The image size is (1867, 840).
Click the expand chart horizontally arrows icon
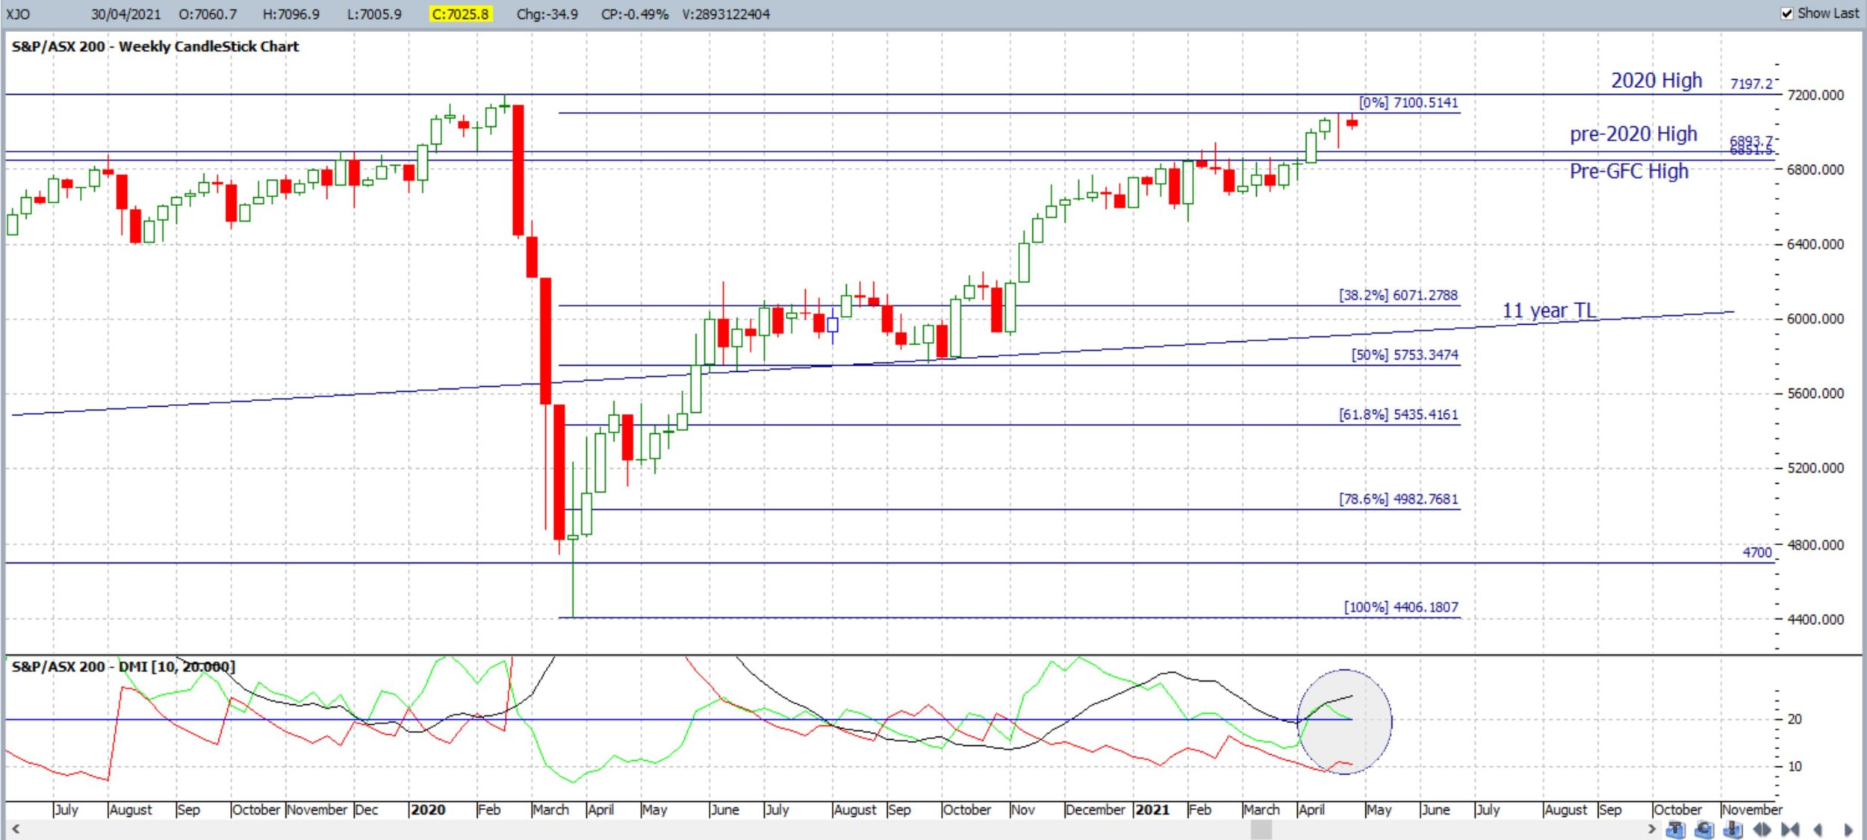pos(1762,829)
